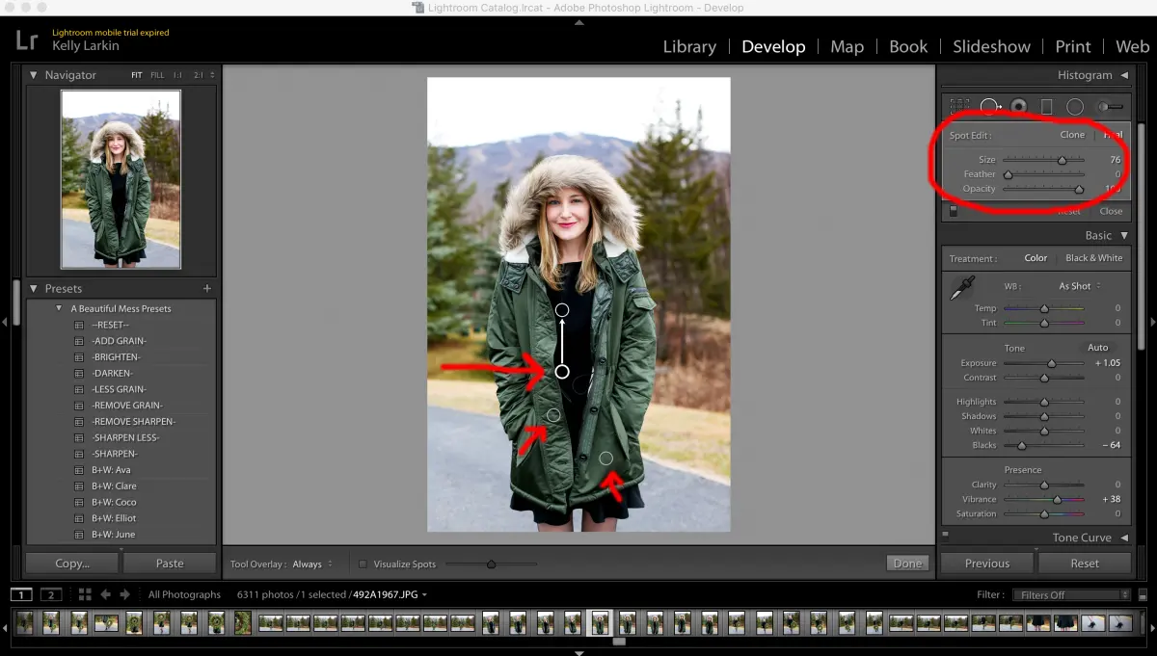
Task: Click Auto tone button
Action: tap(1097, 347)
